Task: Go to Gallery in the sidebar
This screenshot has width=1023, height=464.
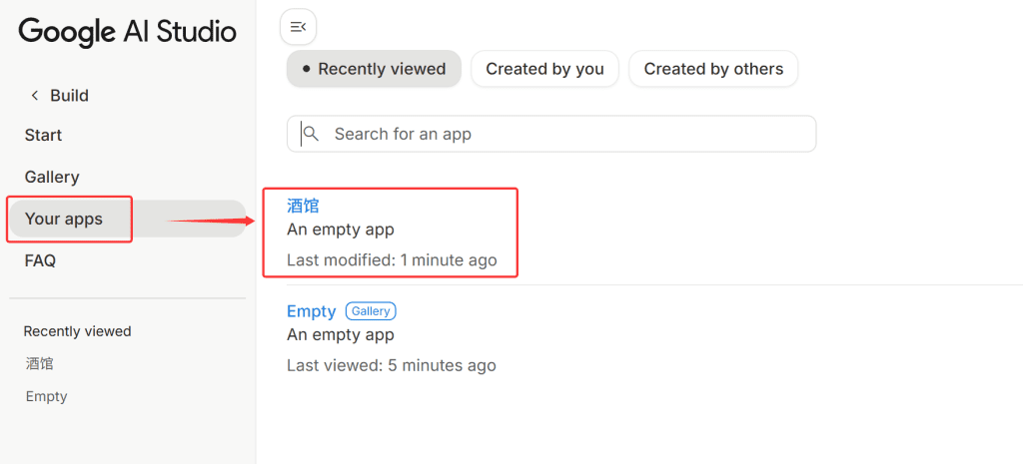Action: [52, 177]
